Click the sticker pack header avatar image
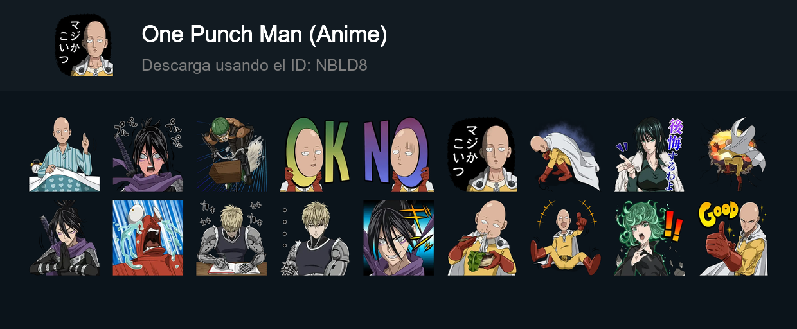Image resolution: width=797 pixels, height=329 pixels. click(84, 46)
